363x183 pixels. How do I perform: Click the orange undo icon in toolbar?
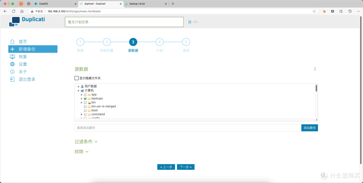tap(324, 11)
